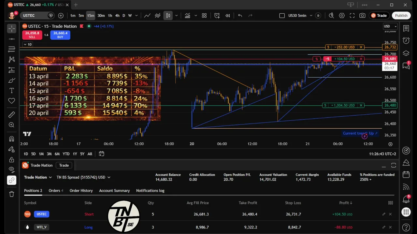Activate the zoom in tool

(x=12, y=125)
